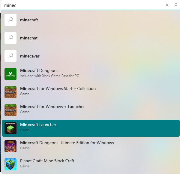The image size is (180, 174).
Task: Click inside the search field containing 'minec'
Action: pyautogui.click(x=83, y=5)
